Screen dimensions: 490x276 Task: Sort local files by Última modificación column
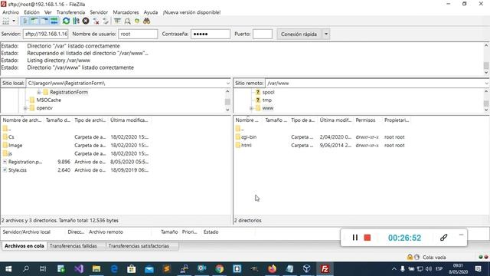coord(129,120)
